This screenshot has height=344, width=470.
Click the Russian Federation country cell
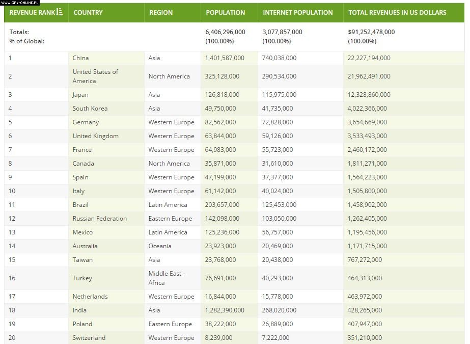coord(99,219)
